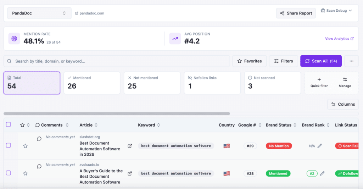Select the Not scanned 3 card

coord(273,83)
